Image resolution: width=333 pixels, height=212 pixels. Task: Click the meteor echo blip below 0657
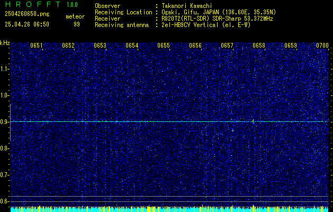point(233,130)
